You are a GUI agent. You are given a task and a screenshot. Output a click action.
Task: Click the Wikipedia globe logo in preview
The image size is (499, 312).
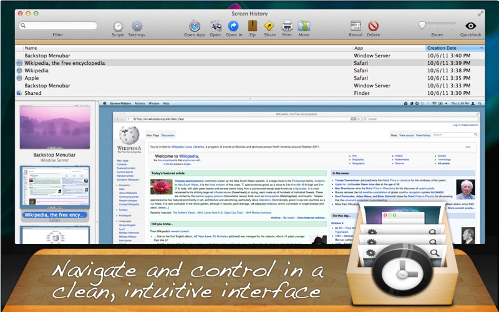tap(129, 135)
